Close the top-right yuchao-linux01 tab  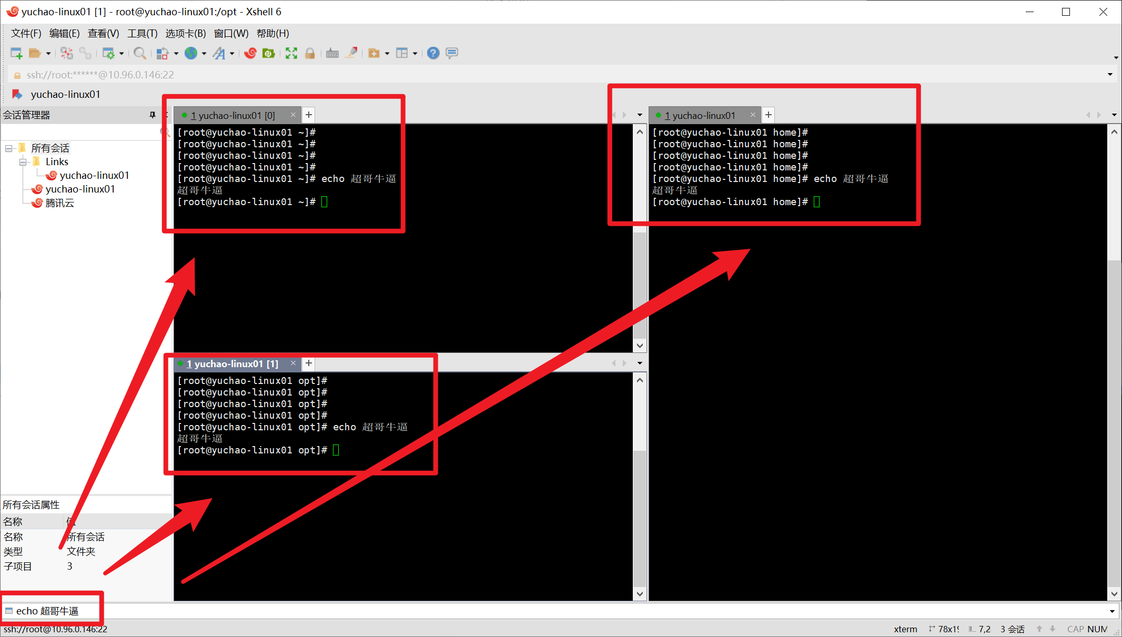(753, 115)
